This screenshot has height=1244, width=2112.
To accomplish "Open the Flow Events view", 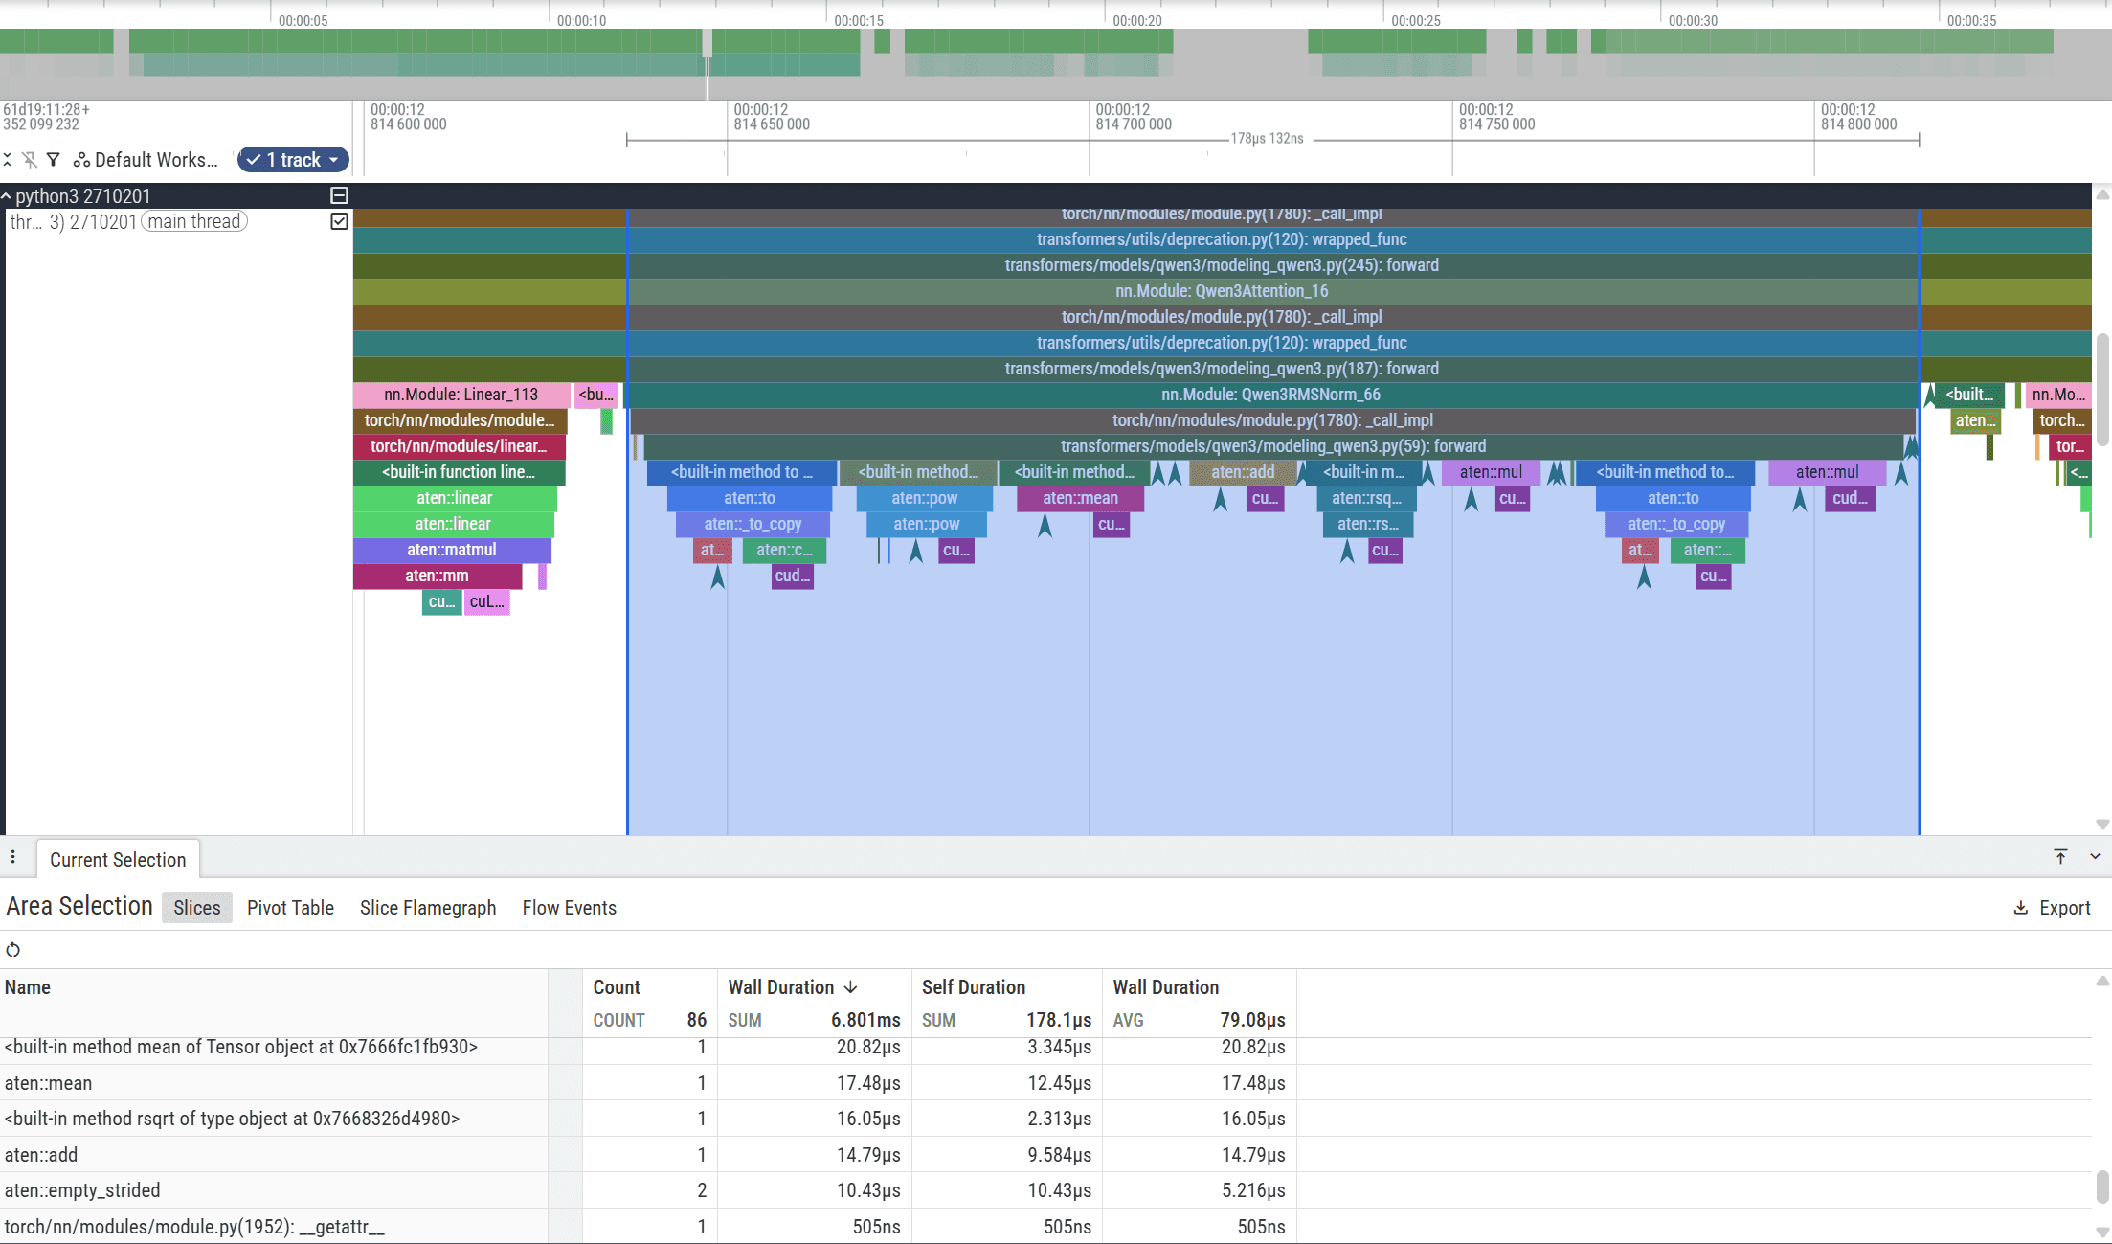I will click(x=569, y=908).
